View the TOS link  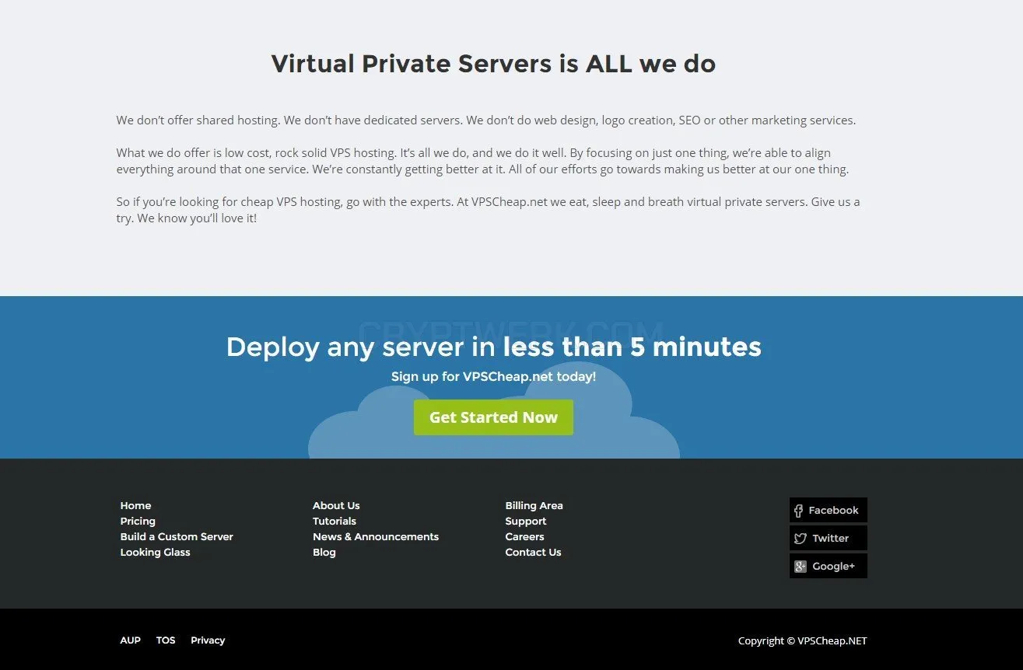click(x=166, y=640)
